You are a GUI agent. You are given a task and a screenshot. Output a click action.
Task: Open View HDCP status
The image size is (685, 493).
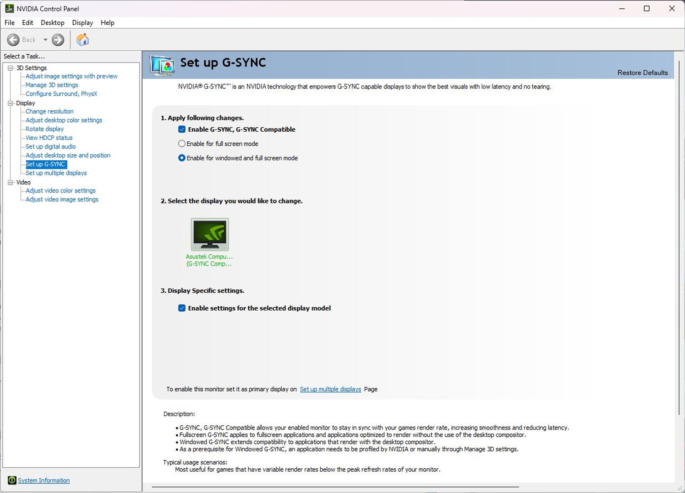coord(49,138)
